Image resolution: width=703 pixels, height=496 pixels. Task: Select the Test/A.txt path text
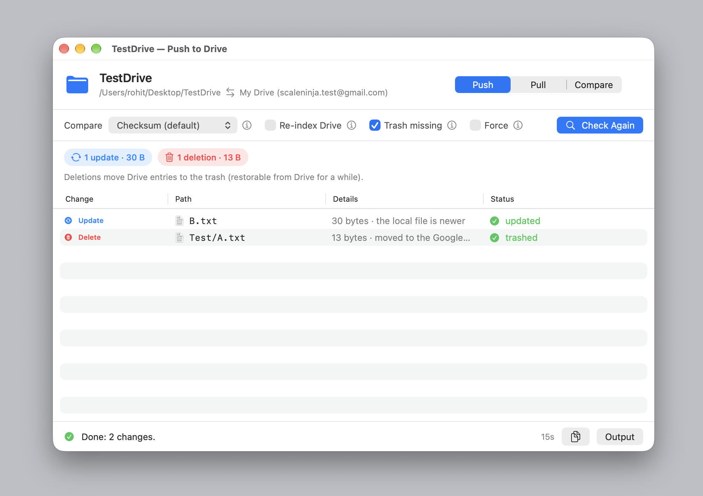pos(217,238)
